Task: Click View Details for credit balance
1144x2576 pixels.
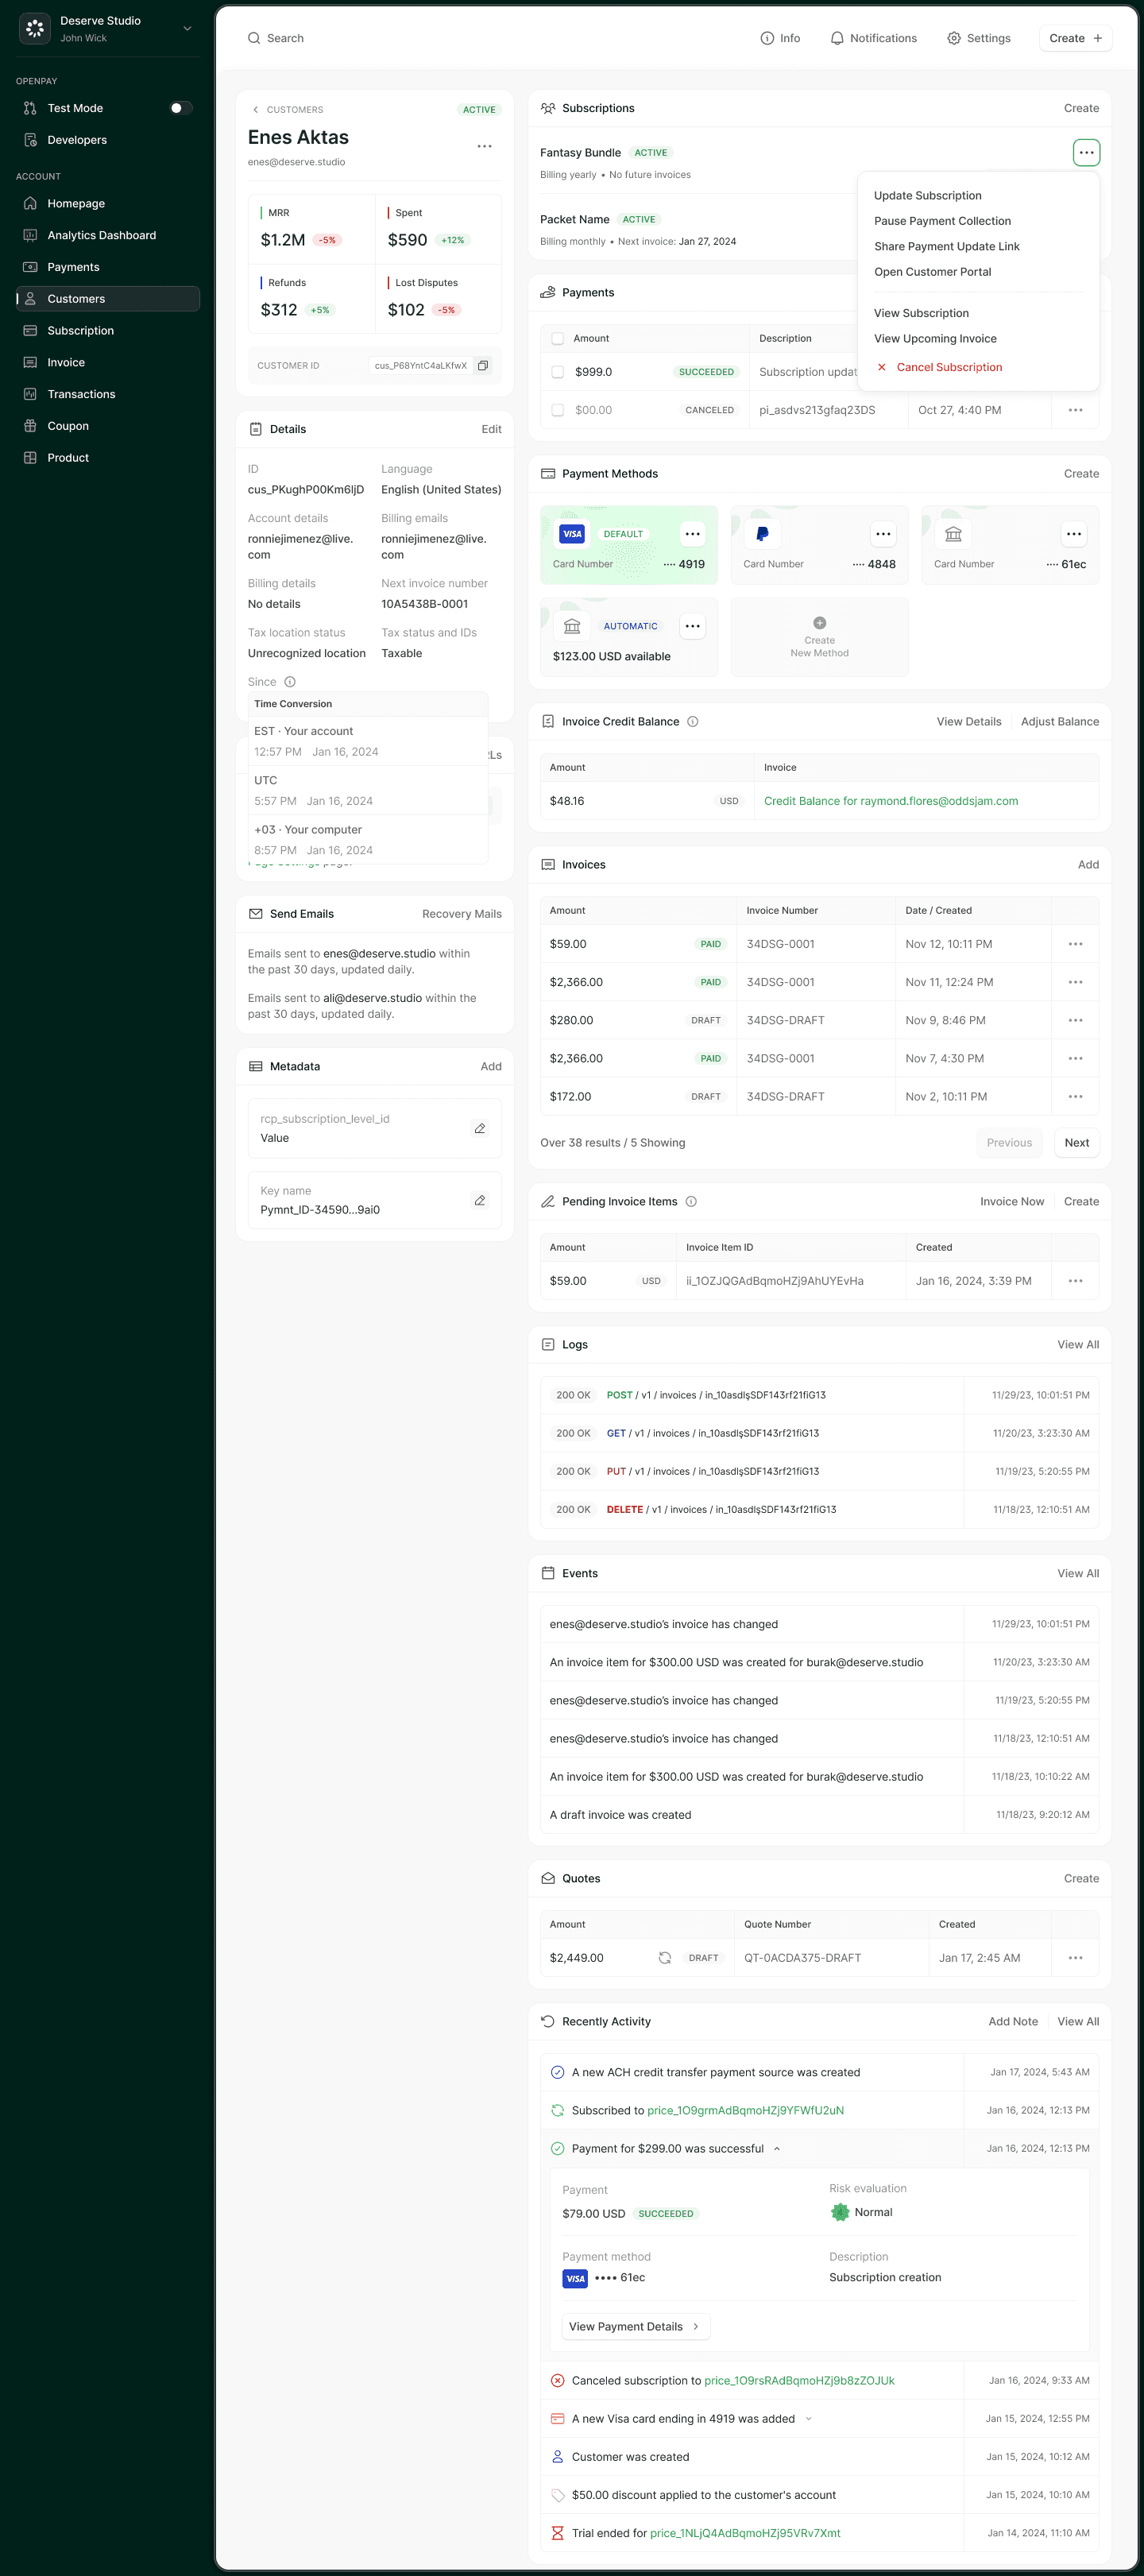Action: (x=968, y=722)
